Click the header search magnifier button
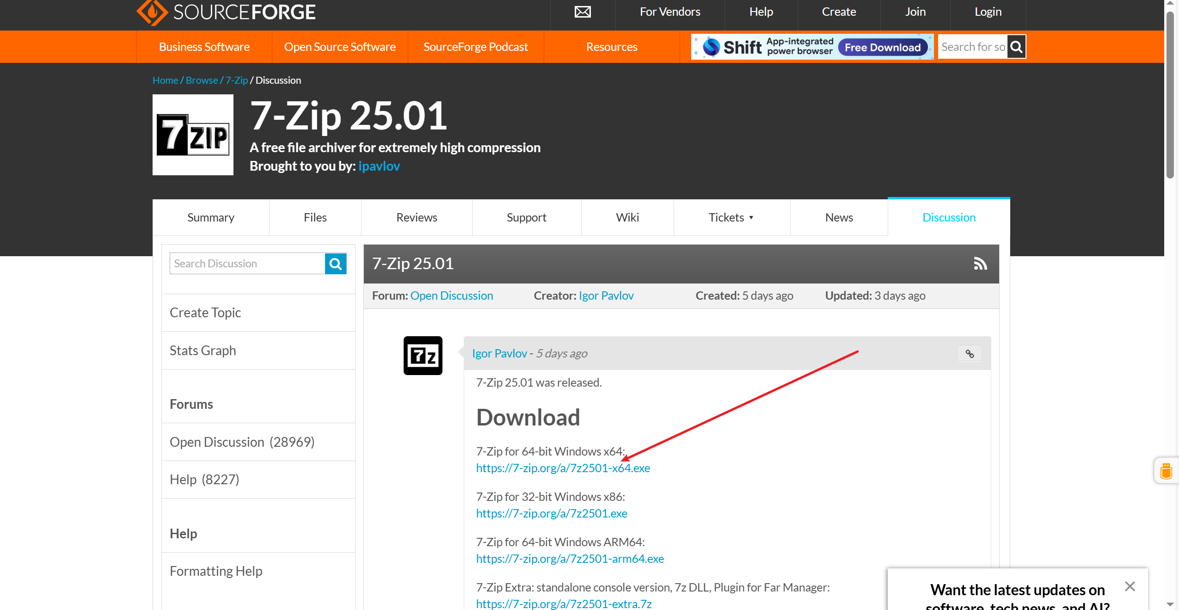 tap(1016, 47)
